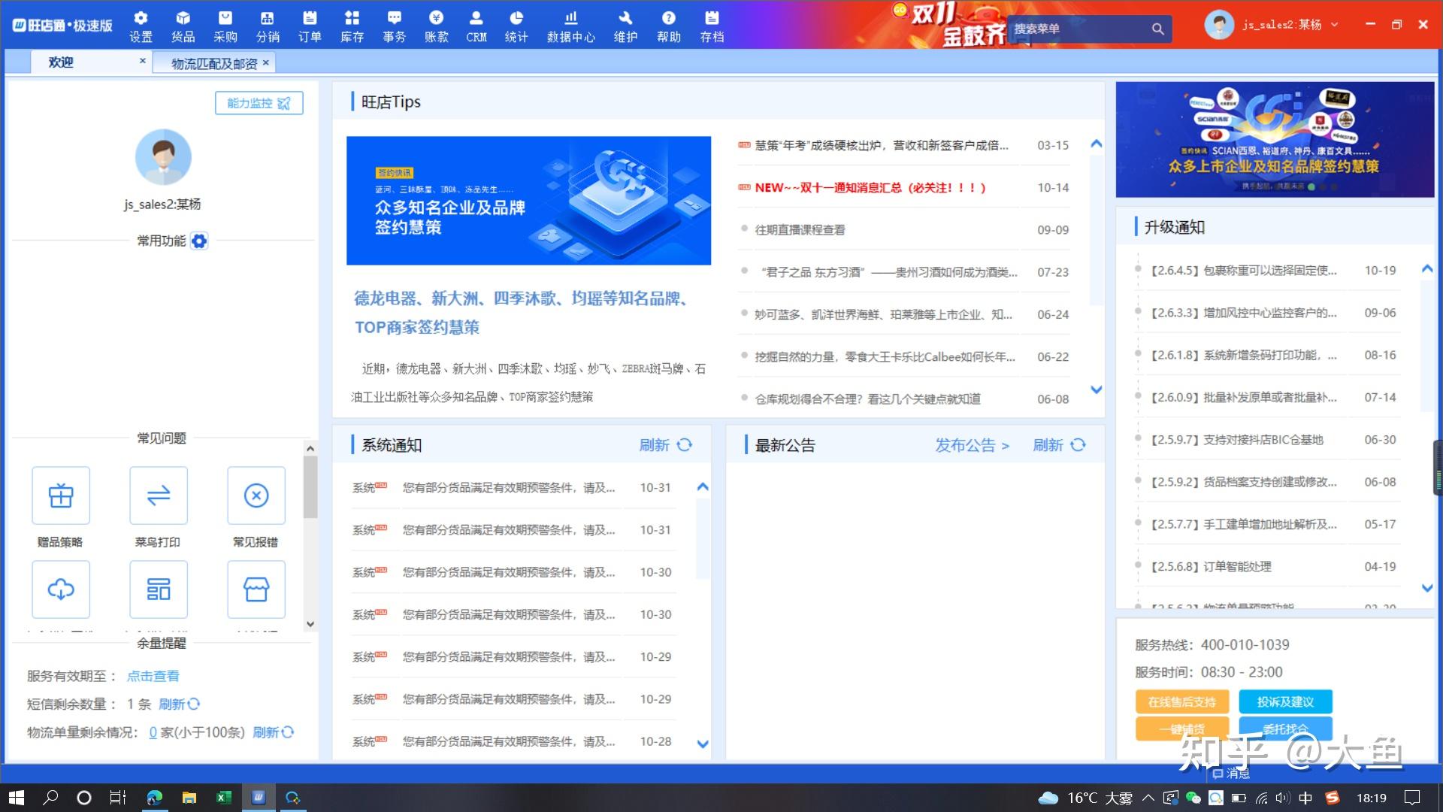The height and width of the screenshot is (812, 1443).
Task: Refresh 物流单量剩余情况
Action: 274,732
